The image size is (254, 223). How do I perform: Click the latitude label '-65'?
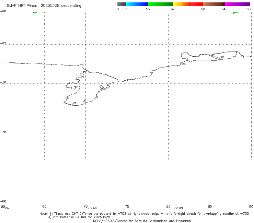(3, 44)
